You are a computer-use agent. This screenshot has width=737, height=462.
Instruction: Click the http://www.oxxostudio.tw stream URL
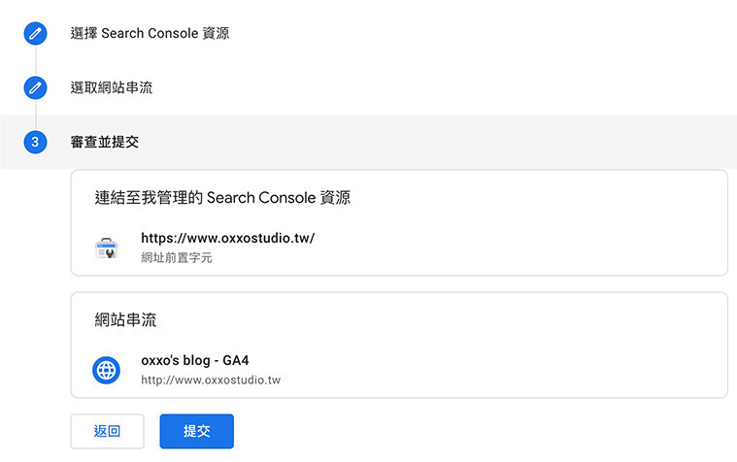coord(211,379)
